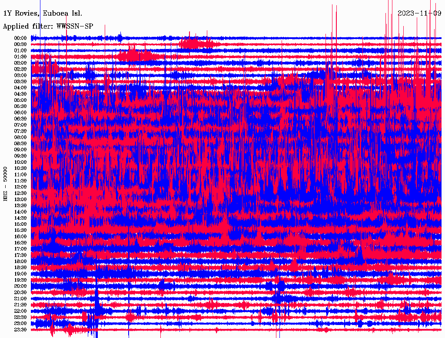Select the 21:00 time label
This screenshot has height=338, width=445.
click(x=20, y=299)
